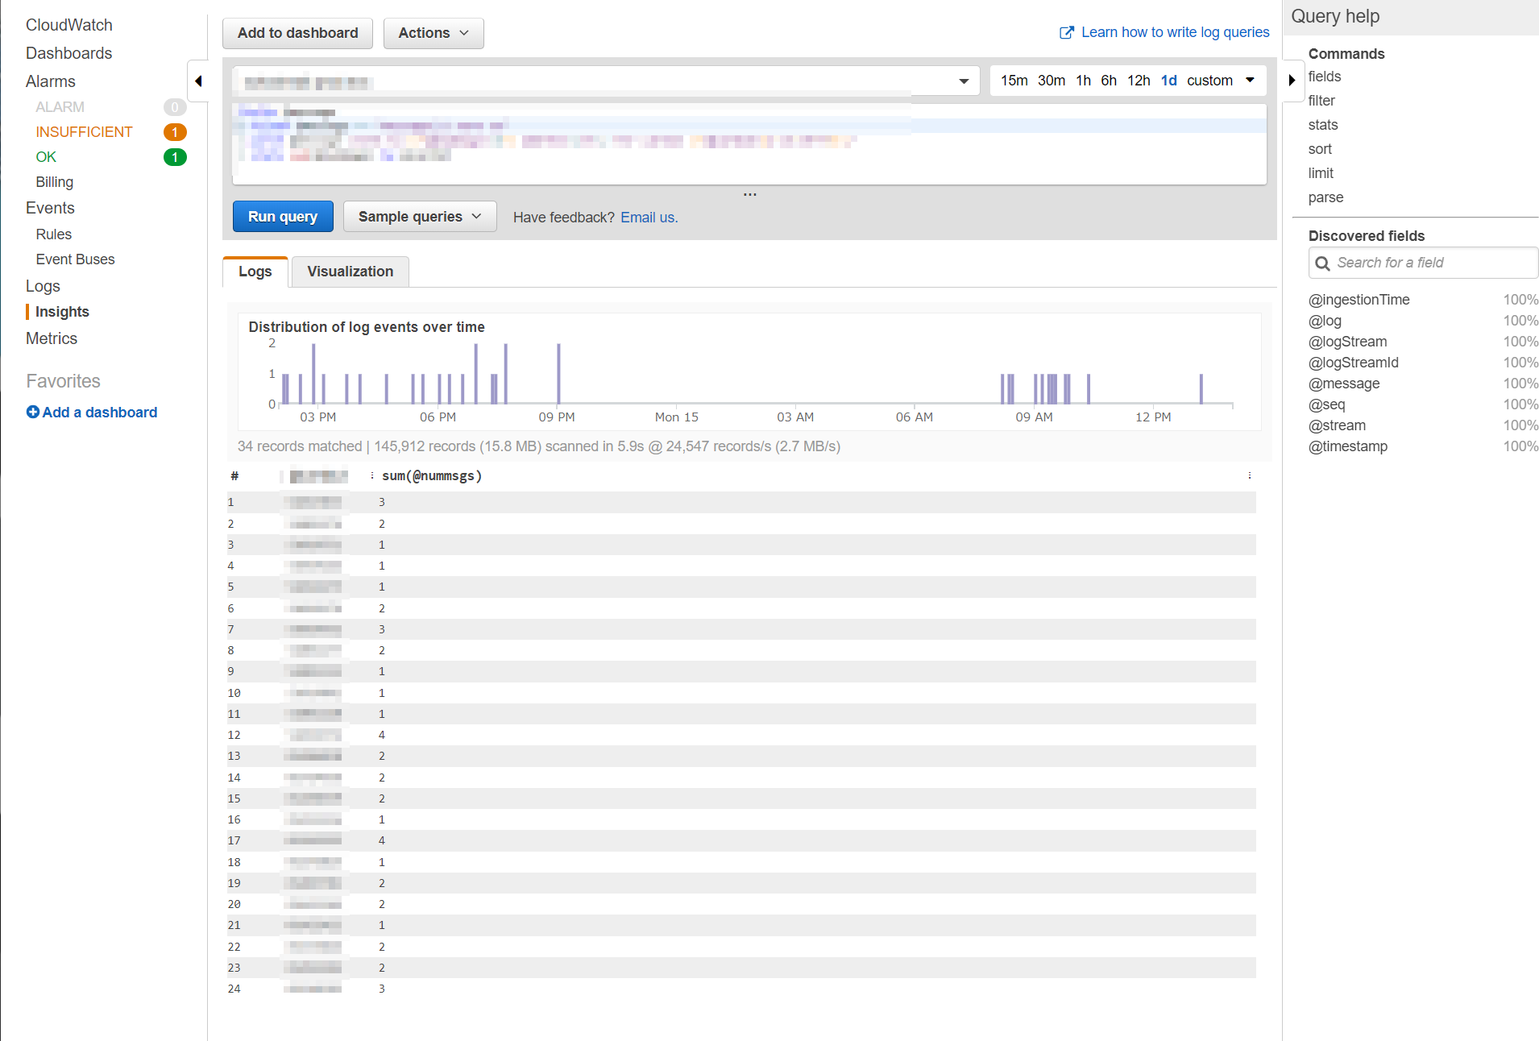Click the Add a dashboard link
Image resolution: width=1539 pixels, height=1041 pixels.
point(100,413)
